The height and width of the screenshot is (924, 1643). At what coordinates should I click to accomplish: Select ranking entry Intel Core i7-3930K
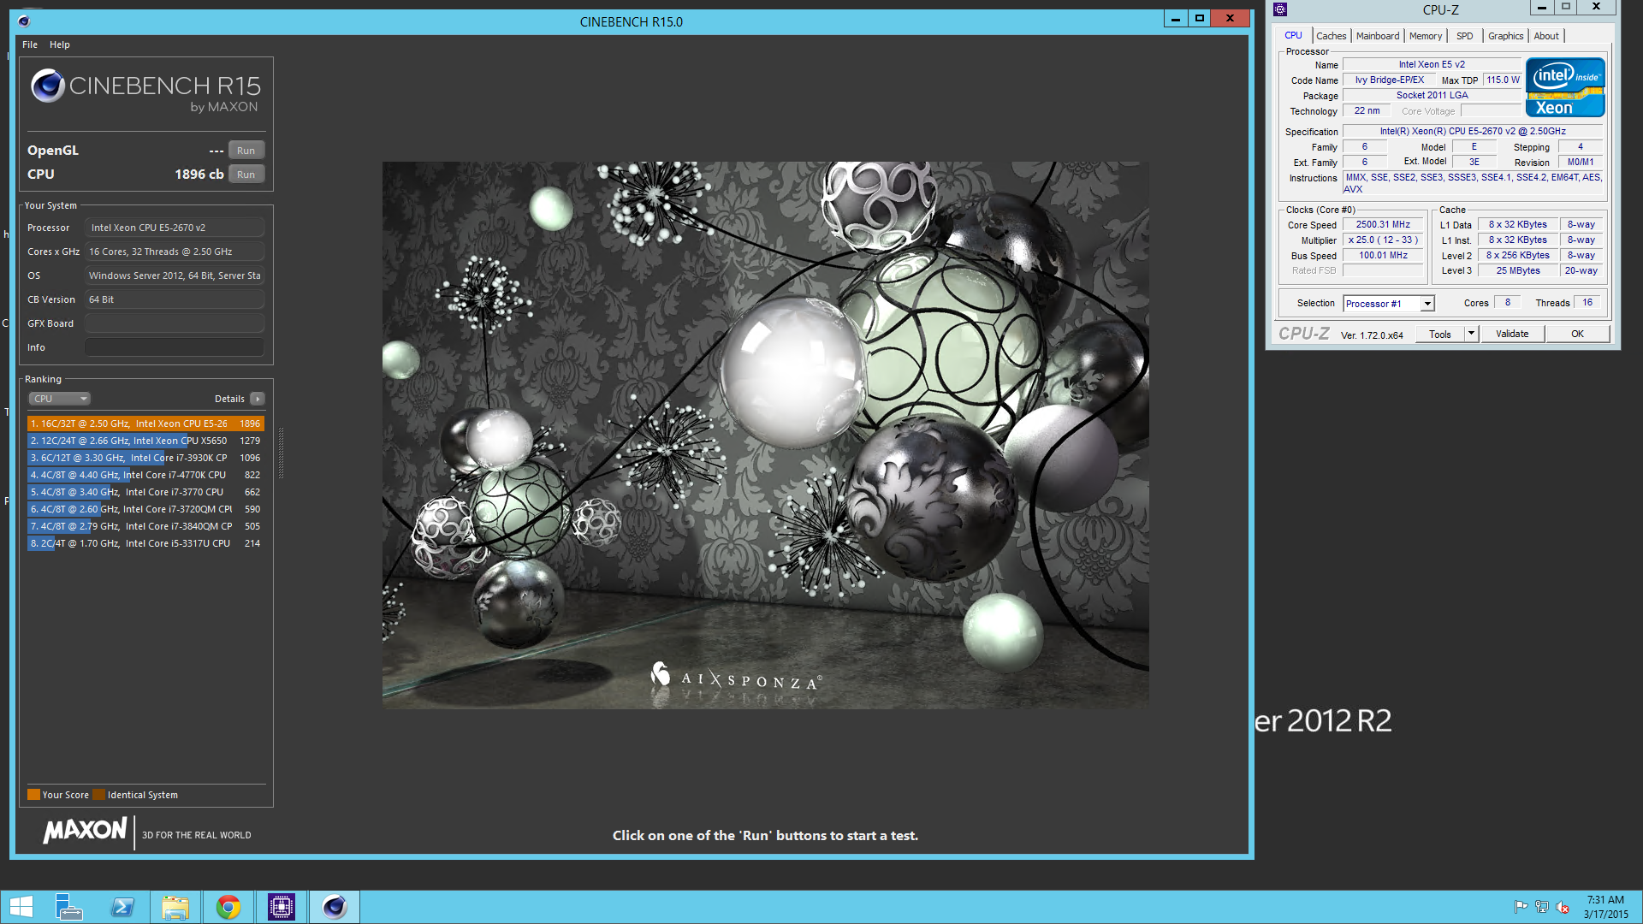pyautogui.click(x=145, y=458)
